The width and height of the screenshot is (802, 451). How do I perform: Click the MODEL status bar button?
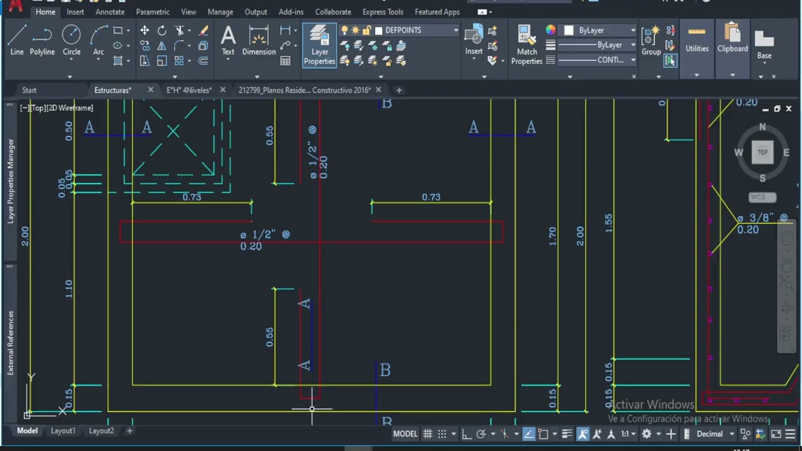pos(405,434)
